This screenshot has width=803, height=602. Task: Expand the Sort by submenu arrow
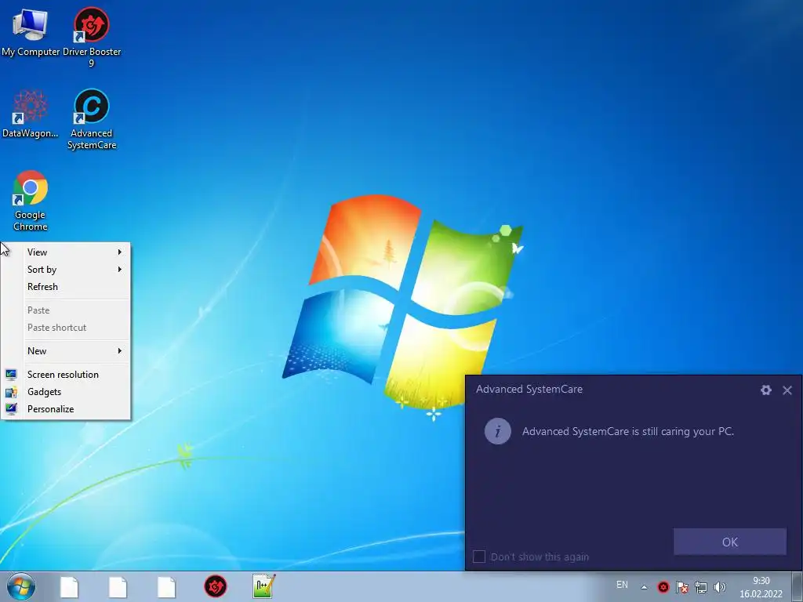coord(120,270)
